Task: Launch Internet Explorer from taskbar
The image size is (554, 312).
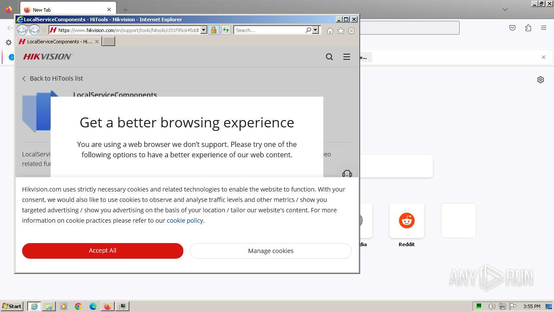Action: coord(34,306)
